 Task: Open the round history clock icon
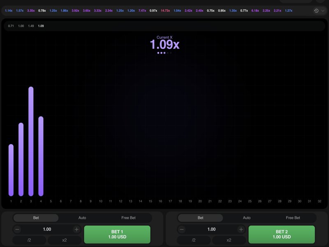316,11
